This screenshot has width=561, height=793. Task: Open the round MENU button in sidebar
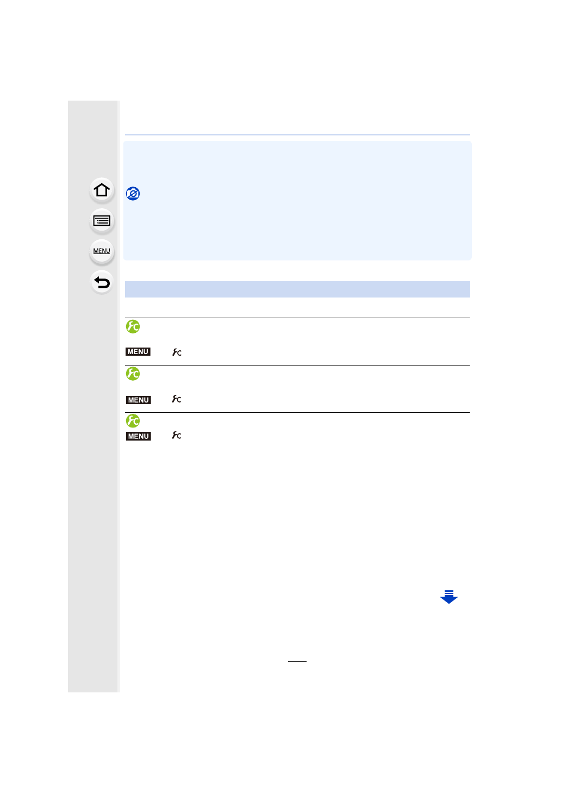click(102, 251)
